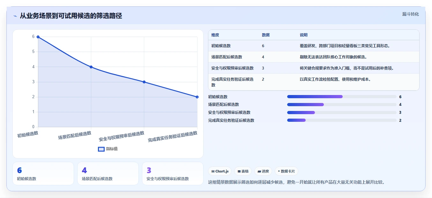This screenshot has width=432, height=198.
Task: Click the 数据 column header
Action: coord(266,35)
